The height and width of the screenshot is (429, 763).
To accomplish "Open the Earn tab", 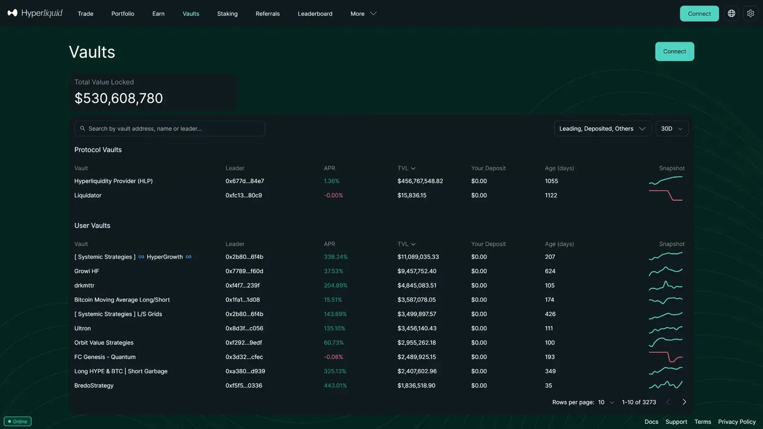I will 159,14.
